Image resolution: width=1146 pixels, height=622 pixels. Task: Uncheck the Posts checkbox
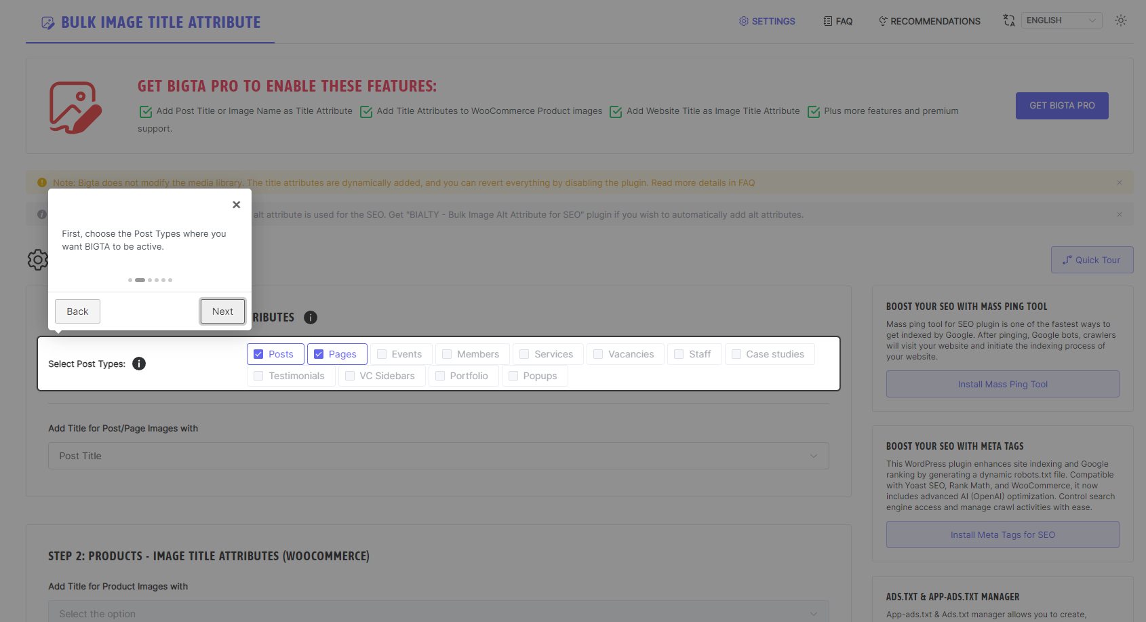coord(258,354)
